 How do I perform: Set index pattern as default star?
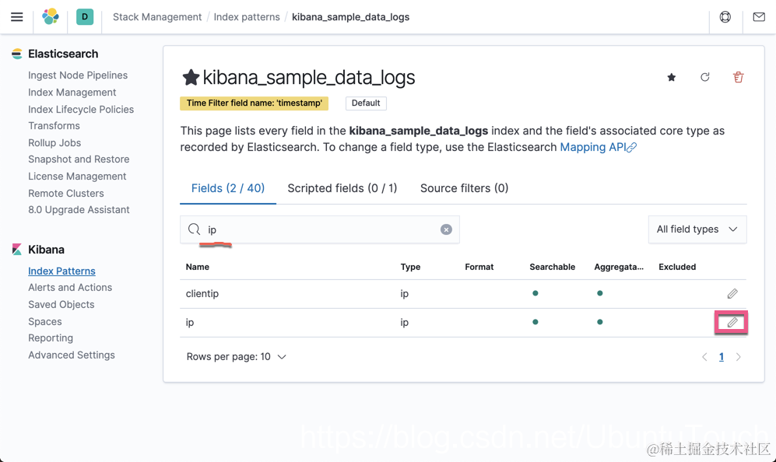coord(672,77)
